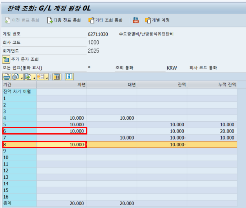Click period 9 row label
This screenshot has height=208, width=246.
(20, 151)
